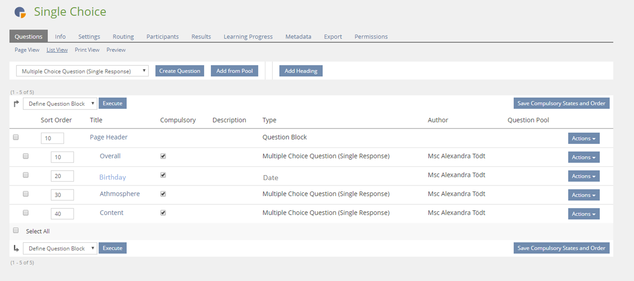
Task: Click the top arrow icon beside Define Question Block
Action: tap(16, 103)
